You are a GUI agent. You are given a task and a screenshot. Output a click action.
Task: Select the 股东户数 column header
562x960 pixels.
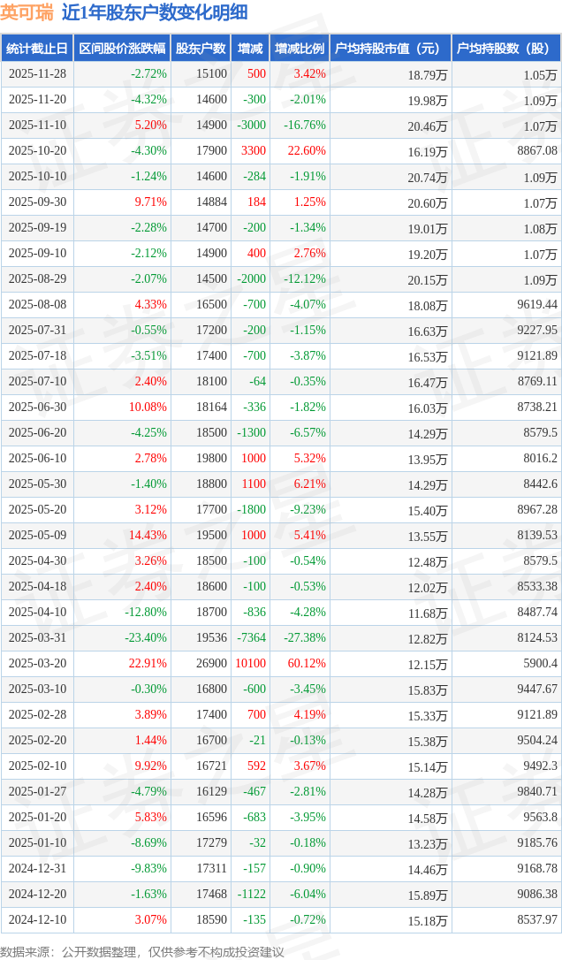click(x=201, y=49)
